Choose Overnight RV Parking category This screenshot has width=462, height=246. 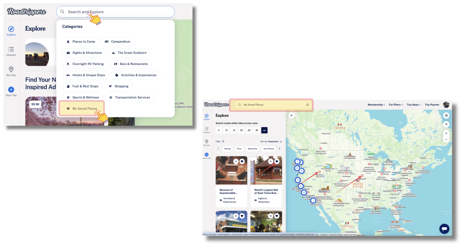pos(85,64)
